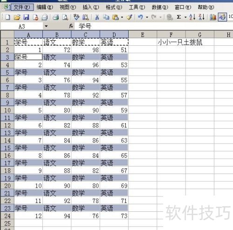The width and height of the screenshot is (233, 230).
Task: Open the 插入 (Insert) menu
Action: [x=91, y=7]
